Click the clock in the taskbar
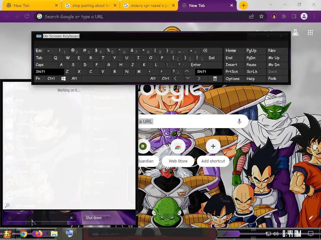This screenshot has height=240, width=321. pyautogui.click(x=292, y=234)
